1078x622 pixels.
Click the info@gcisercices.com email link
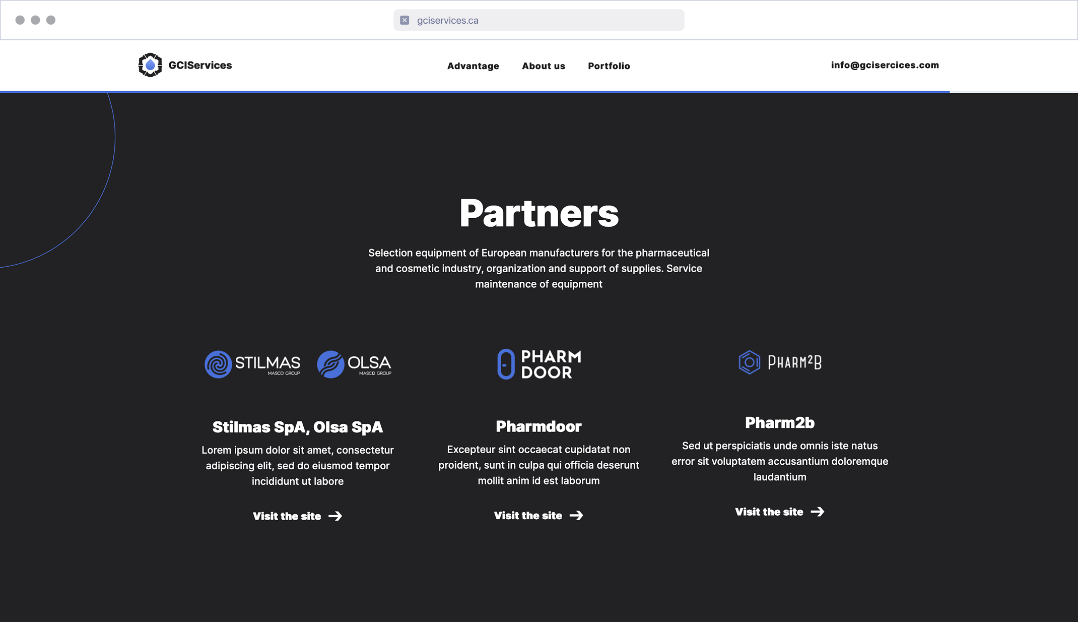click(885, 65)
